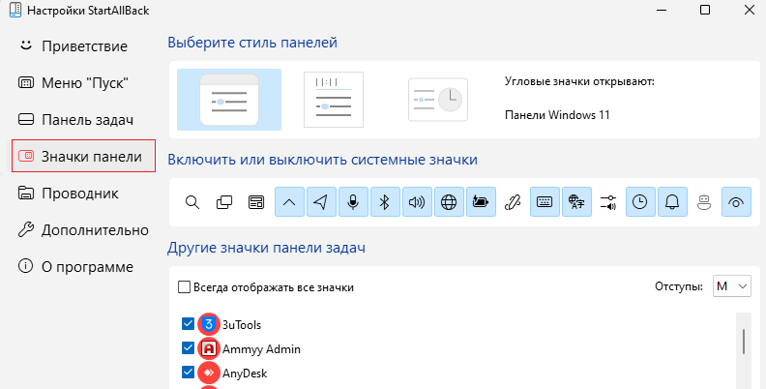Screen dimensions: 766x389
Task: Toggle the Network globe system icon
Action: tap(449, 202)
